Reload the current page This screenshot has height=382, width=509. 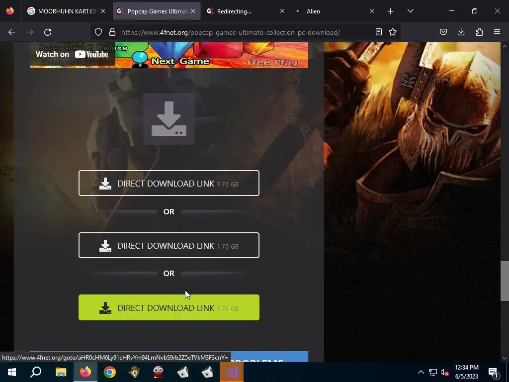(48, 32)
